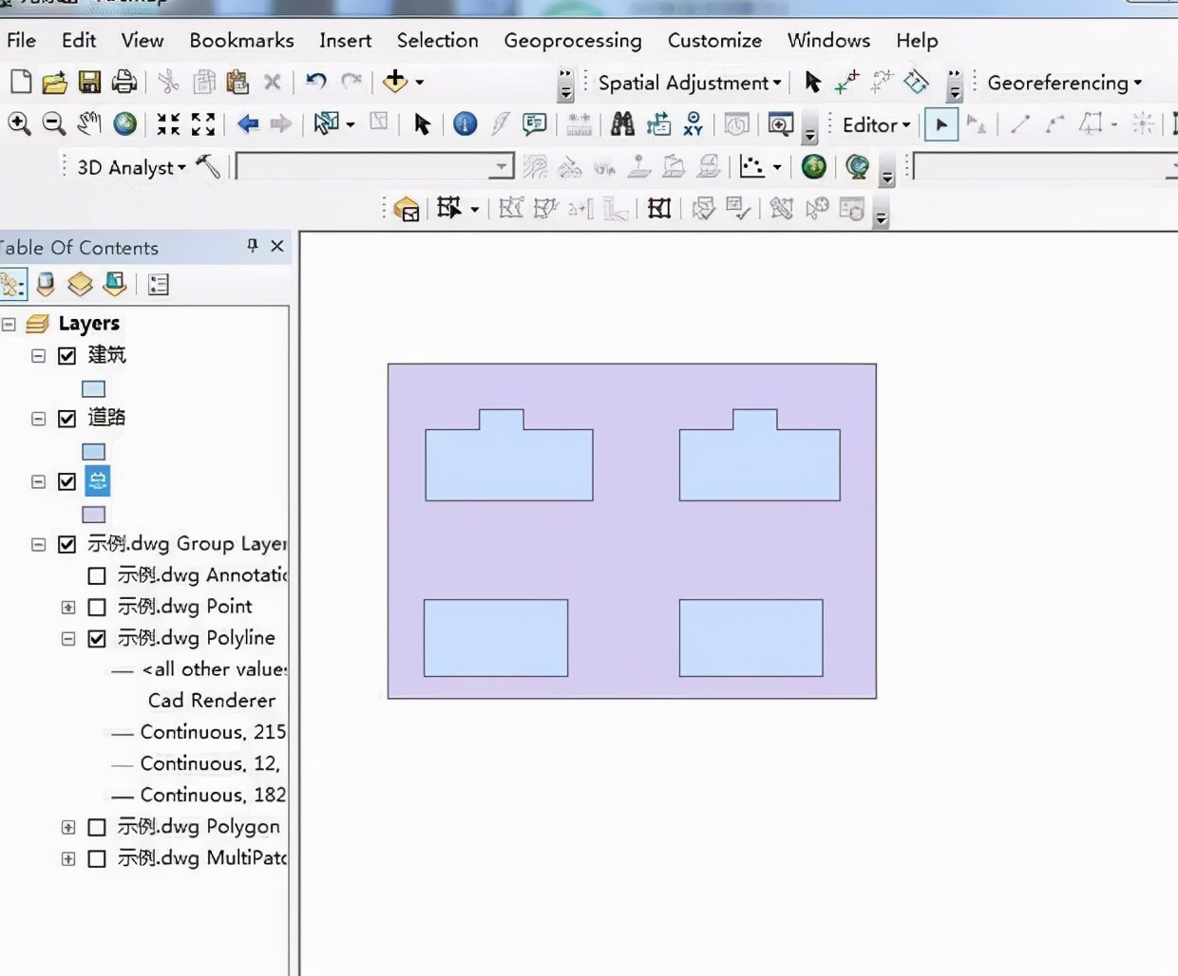Image resolution: width=1178 pixels, height=976 pixels.
Task: Open the Geoprocessing menu
Action: [573, 40]
